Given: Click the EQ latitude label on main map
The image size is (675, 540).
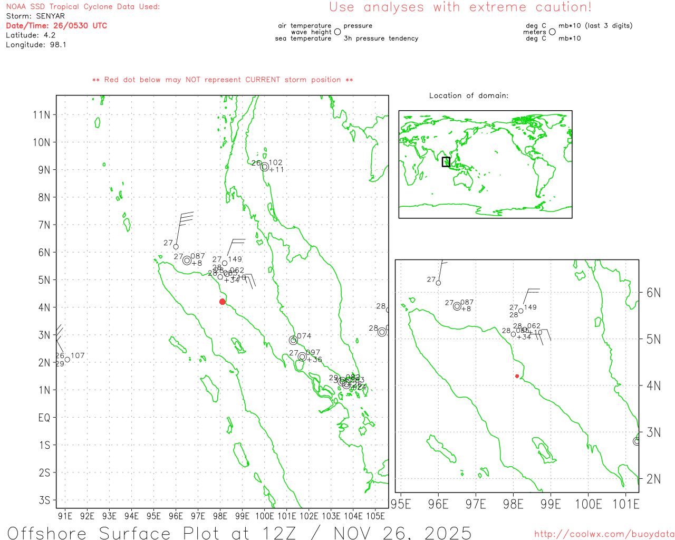Looking at the screenshot, I should point(44,418).
